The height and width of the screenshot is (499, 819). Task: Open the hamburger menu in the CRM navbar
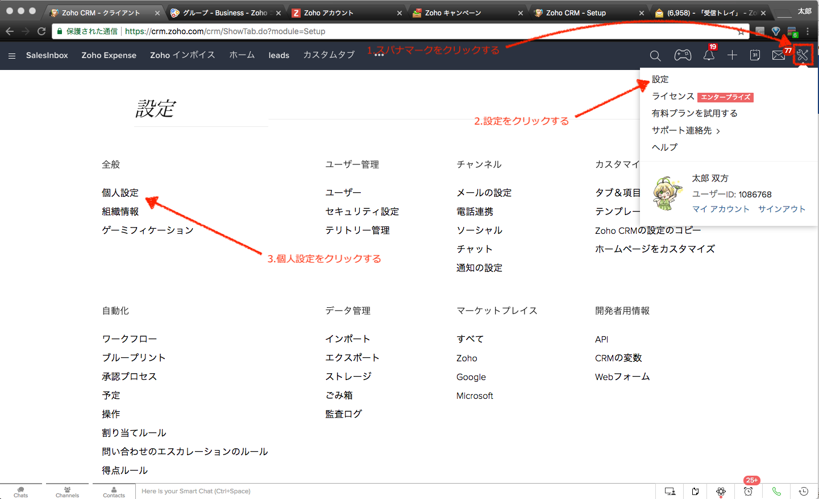[x=12, y=55]
